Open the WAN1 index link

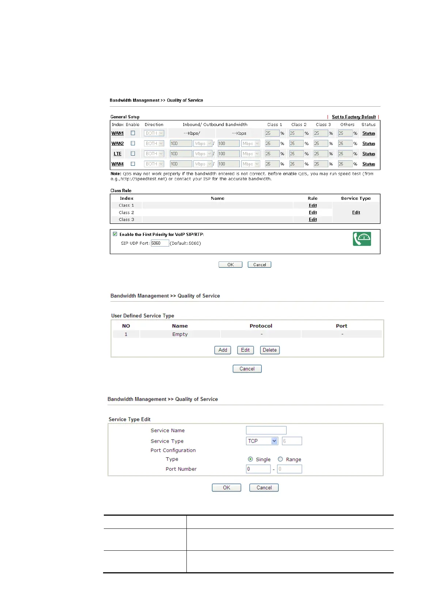click(117, 133)
